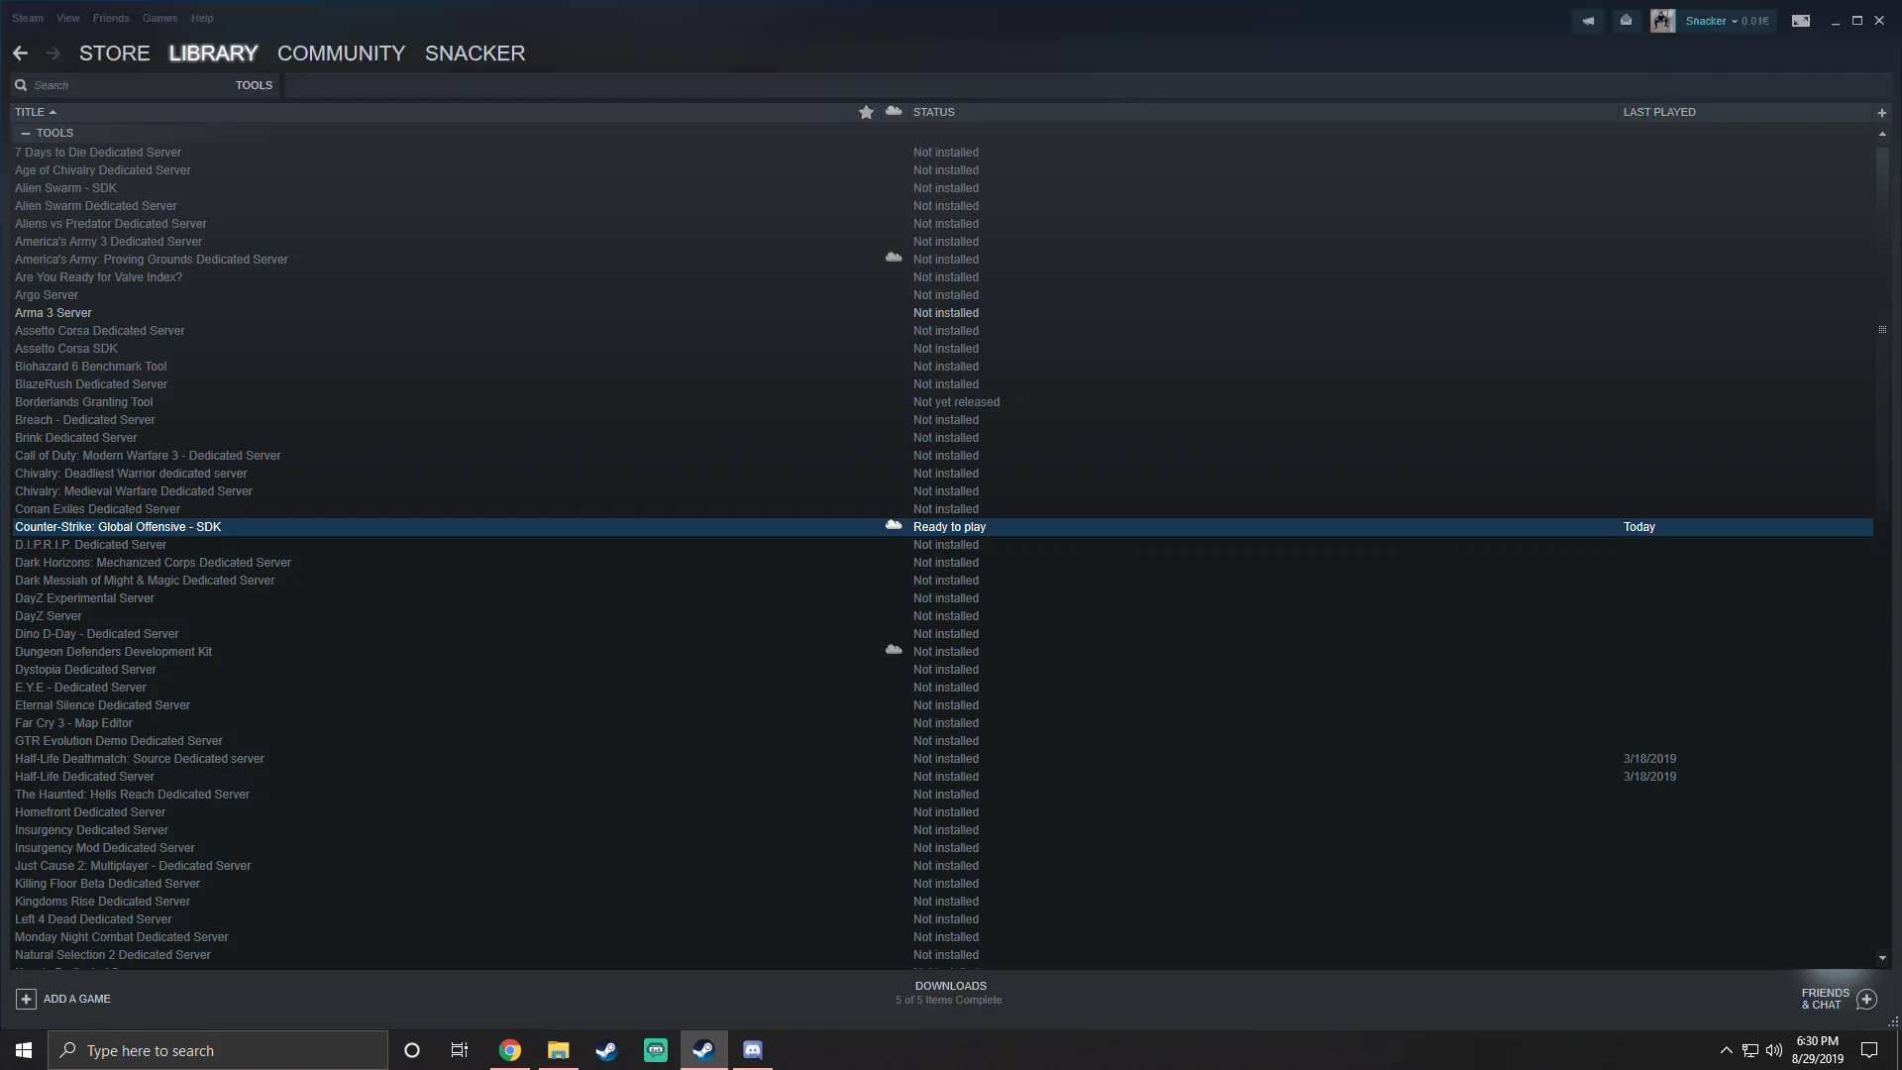Select Alien Swarm - SDK entry

tap(65, 188)
